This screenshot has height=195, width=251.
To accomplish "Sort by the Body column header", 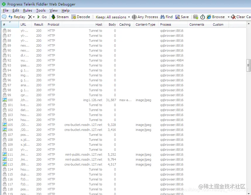I will pyautogui.click(x=111, y=24).
